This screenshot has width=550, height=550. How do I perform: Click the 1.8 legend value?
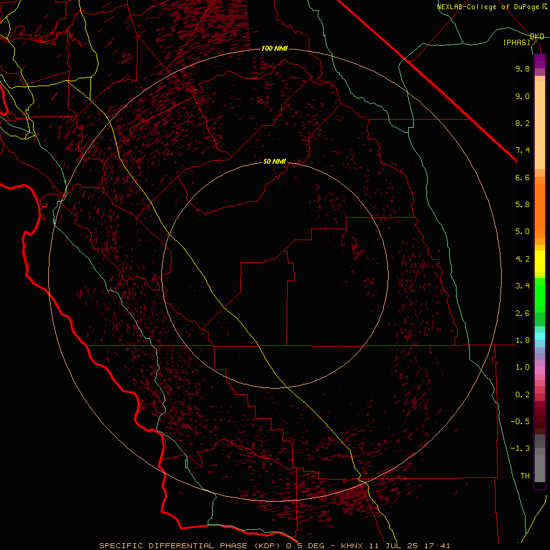pos(522,340)
